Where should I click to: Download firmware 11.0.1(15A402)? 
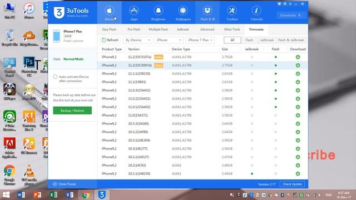[x=298, y=107]
